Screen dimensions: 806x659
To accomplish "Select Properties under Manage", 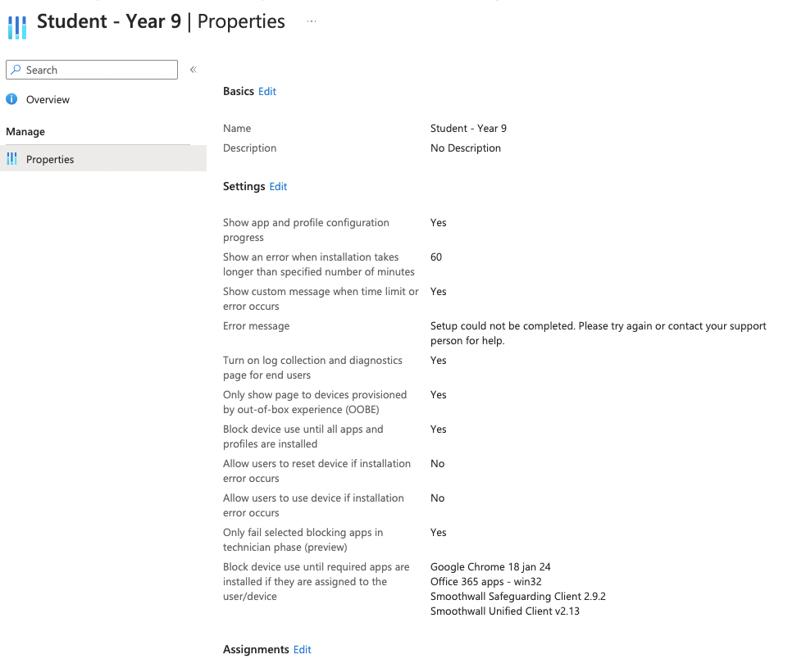I will click(x=50, y=159).
